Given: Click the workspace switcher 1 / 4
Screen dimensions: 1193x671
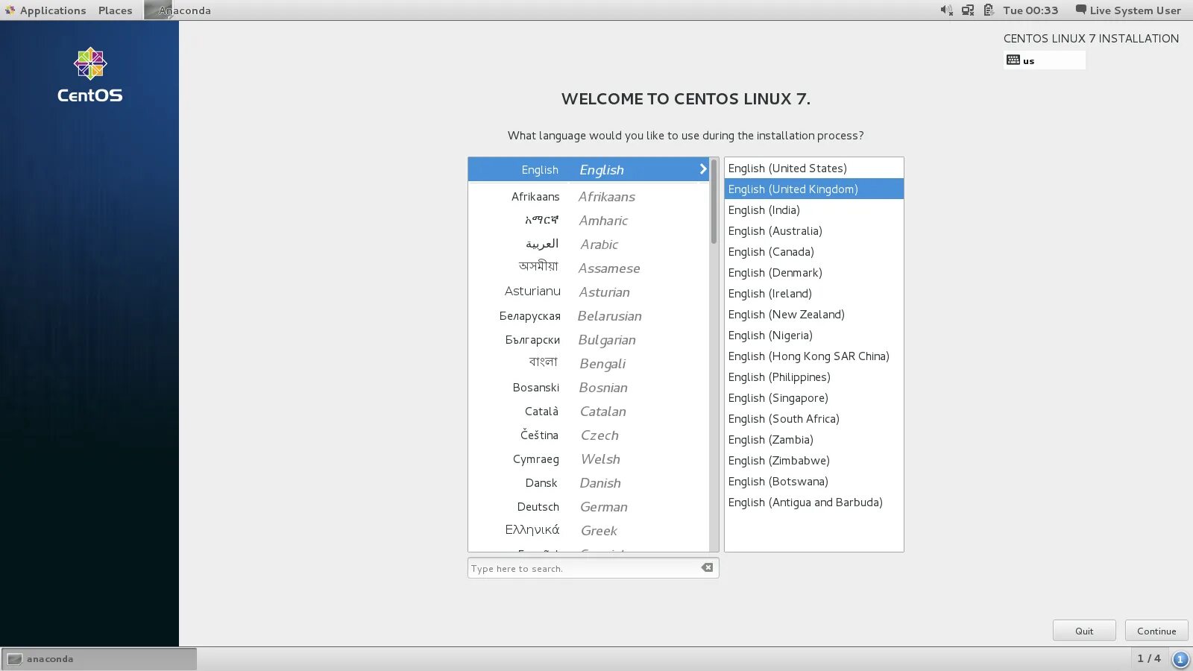Looking at the screenshot, I should [x=1149, y=658].
